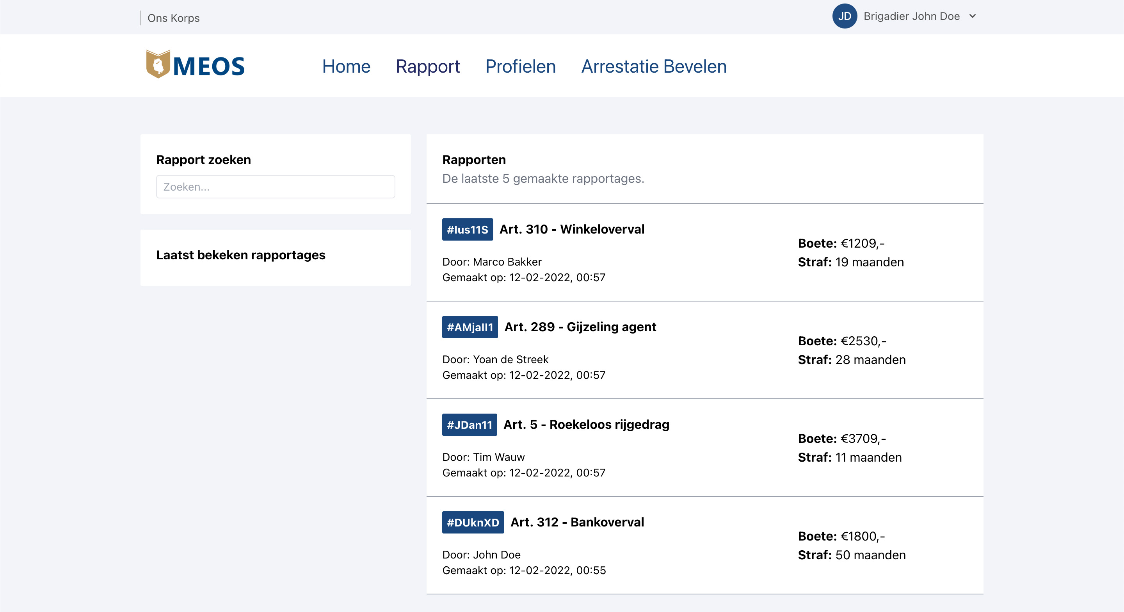Click the #JDan11 report tag
Viewport: 1124px width, 612px height.
(469, 425)
